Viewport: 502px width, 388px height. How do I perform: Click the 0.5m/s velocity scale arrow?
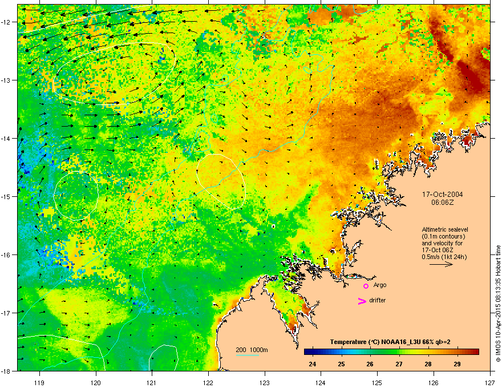tap(441, 264)
